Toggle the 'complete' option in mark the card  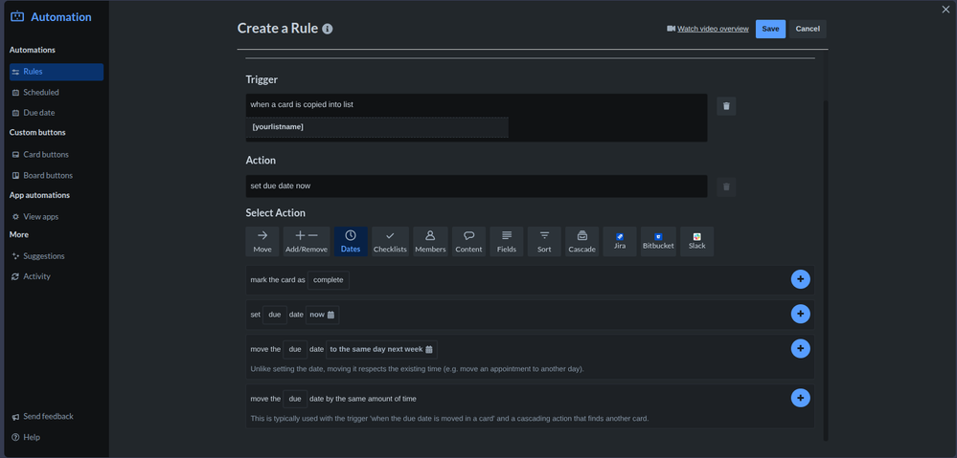point(329,280)
